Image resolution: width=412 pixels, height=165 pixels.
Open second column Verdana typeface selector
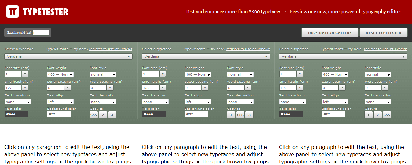tap(206, 56)
